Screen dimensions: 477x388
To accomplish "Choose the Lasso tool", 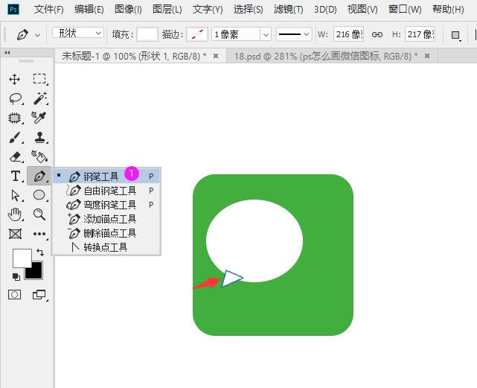I will [x=15, y=98].
